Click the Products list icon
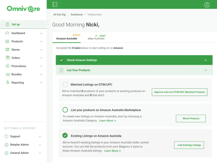The width and height of the screenshot is (217, 163). (7, 41)
